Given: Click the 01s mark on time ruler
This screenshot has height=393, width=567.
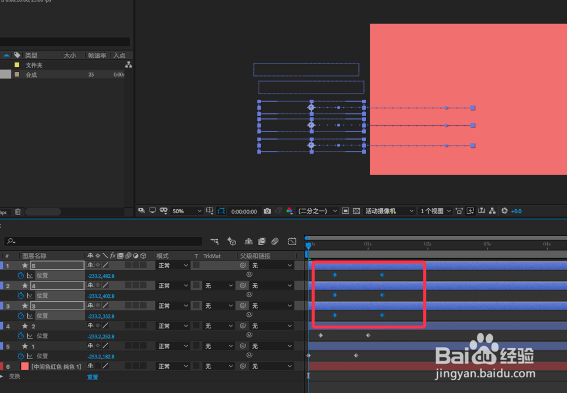Looking at the screenshot, I should click(x=368, y=244).
